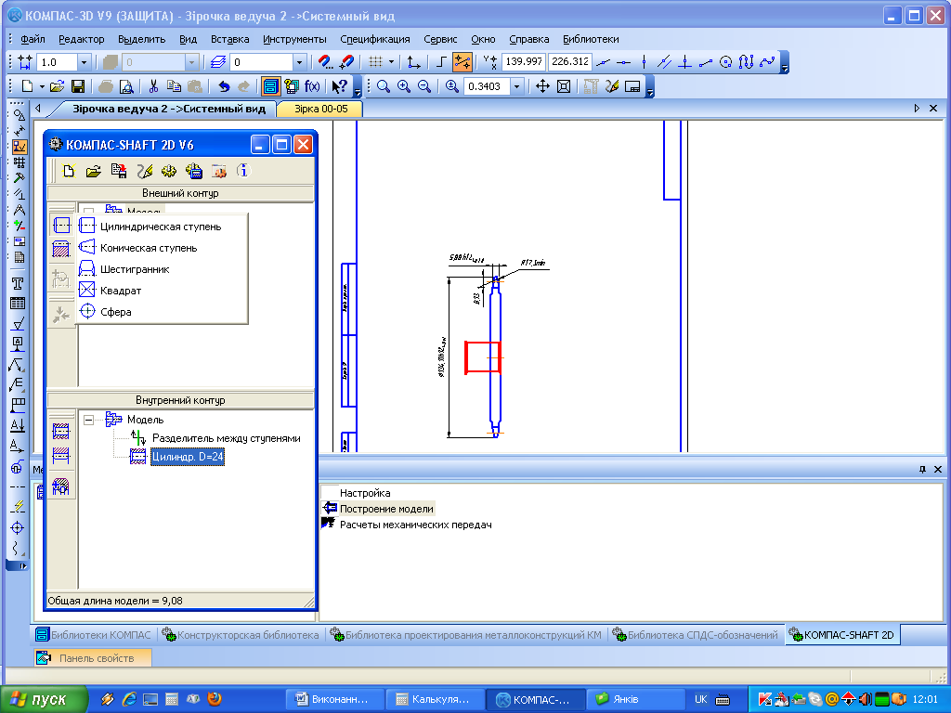Open the zoom factor 0.3403 dropdown

516,86
